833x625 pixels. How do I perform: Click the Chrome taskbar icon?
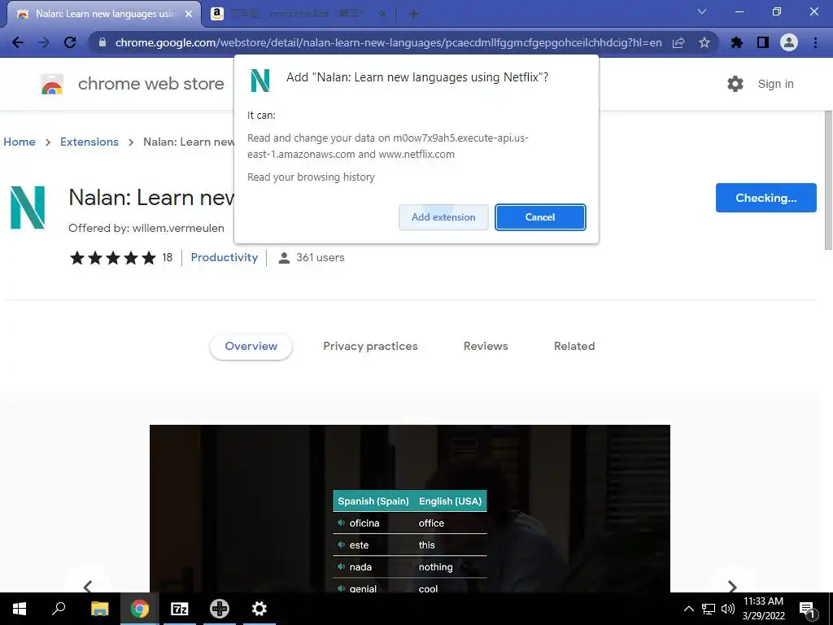pyautogui.click(x=140, y=609)
